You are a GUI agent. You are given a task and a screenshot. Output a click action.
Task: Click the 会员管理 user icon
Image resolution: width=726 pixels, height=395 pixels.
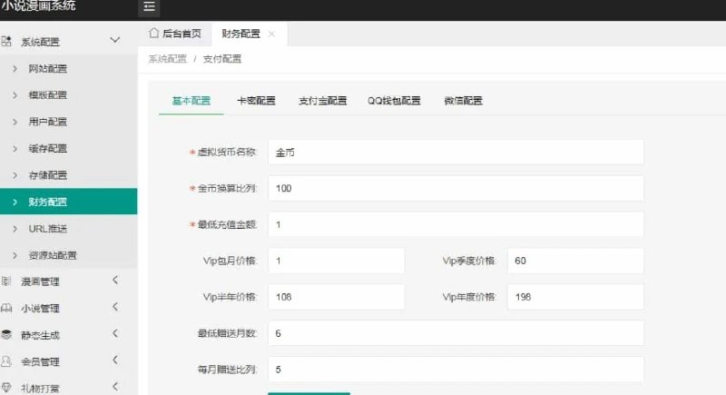pos(6,361)
